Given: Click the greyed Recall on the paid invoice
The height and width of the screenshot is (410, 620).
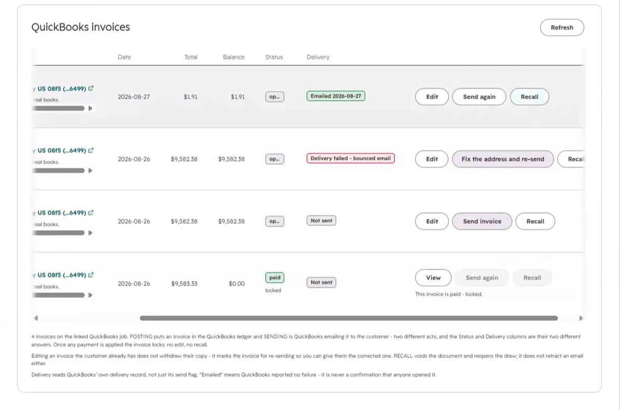Looking at the screenshot, I should (532, 278).
